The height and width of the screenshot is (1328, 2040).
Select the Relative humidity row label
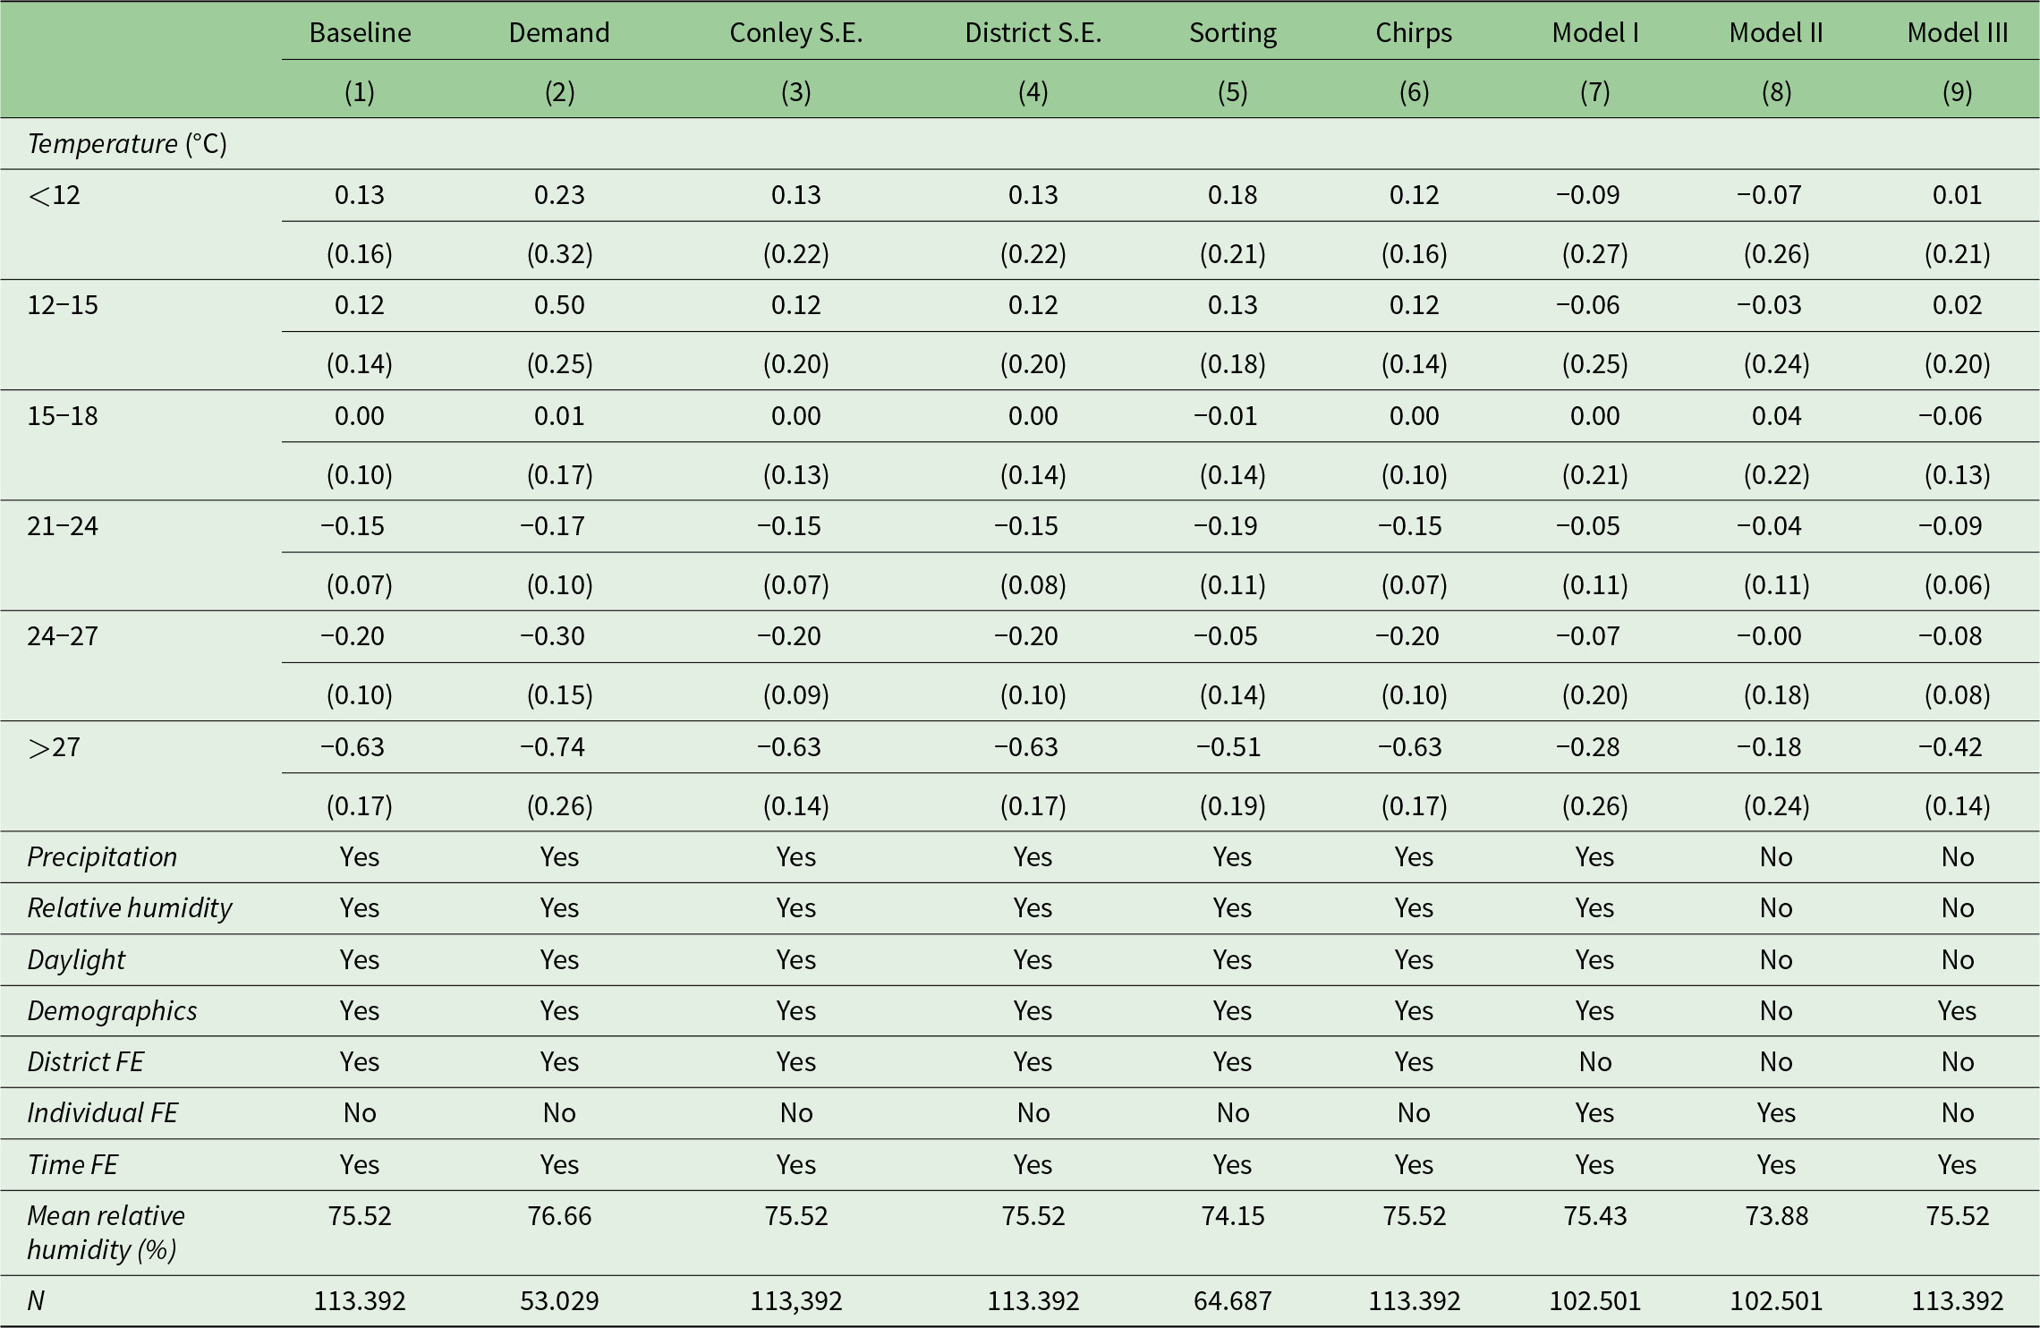[x=130, y=908]
